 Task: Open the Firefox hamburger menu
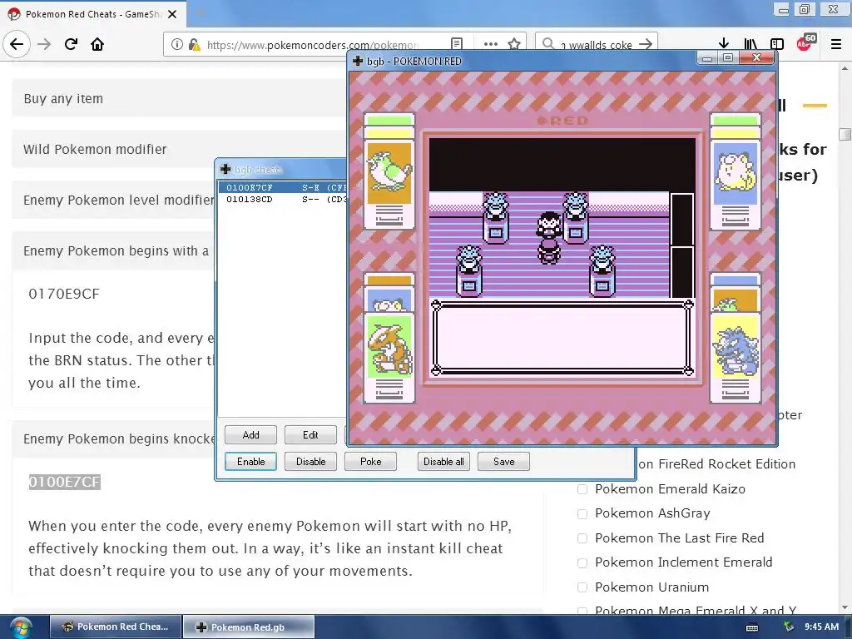[x=836, y=44]
